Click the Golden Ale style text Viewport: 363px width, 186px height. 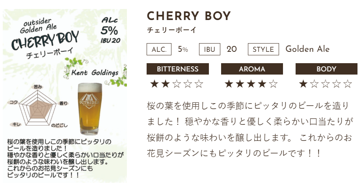[307, 49]
